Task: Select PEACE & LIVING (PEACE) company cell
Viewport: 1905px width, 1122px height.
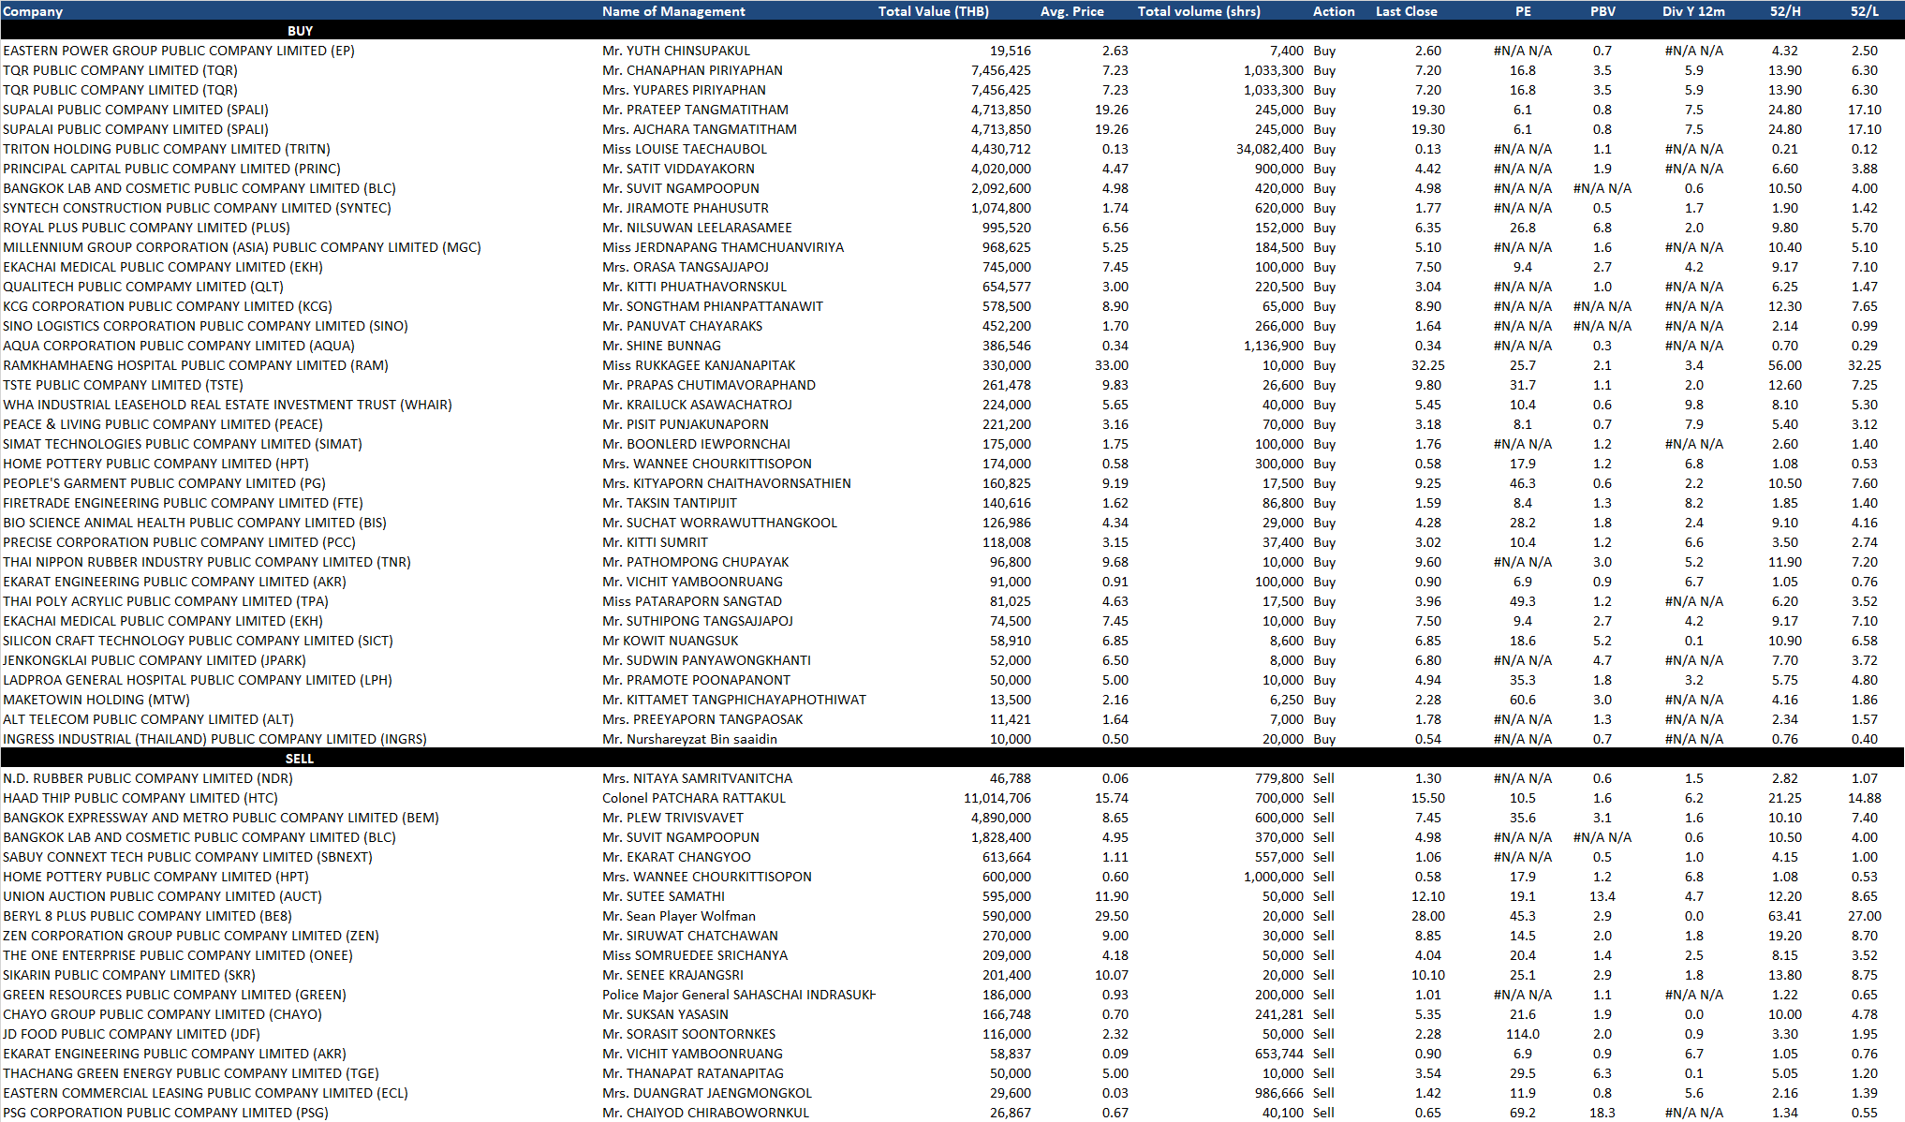Action: [163, 424]
